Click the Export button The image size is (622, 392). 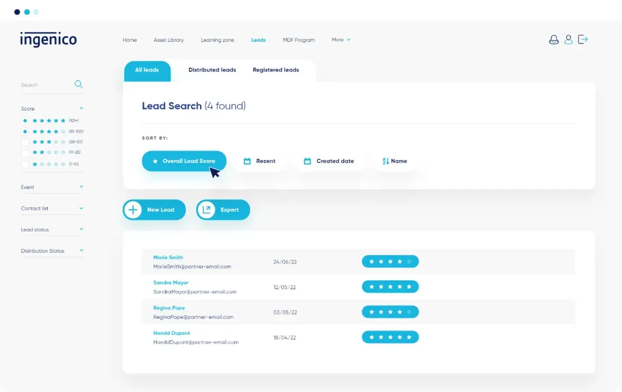(223, 210)
